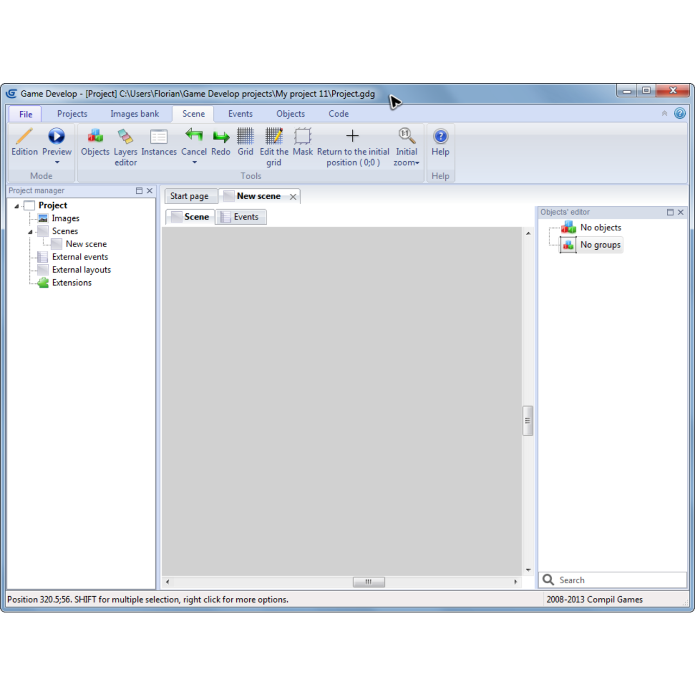695x695 pixels.
Task: Click the Game Develop title bar icon
Action: [11, 93]
